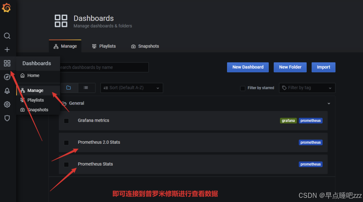Open the Grafana logo home link
Viewport: 363px width, 202px height.
point(6,8)
